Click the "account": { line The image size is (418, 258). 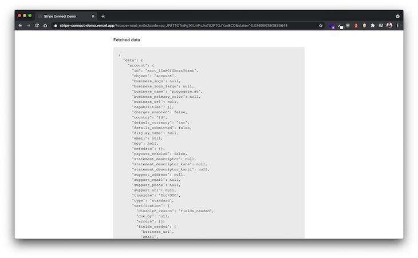pyautogui.click(x=141, y=65)
